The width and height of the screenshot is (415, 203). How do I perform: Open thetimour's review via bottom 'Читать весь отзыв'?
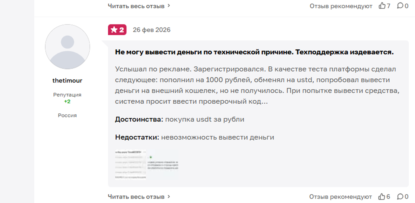136,197
